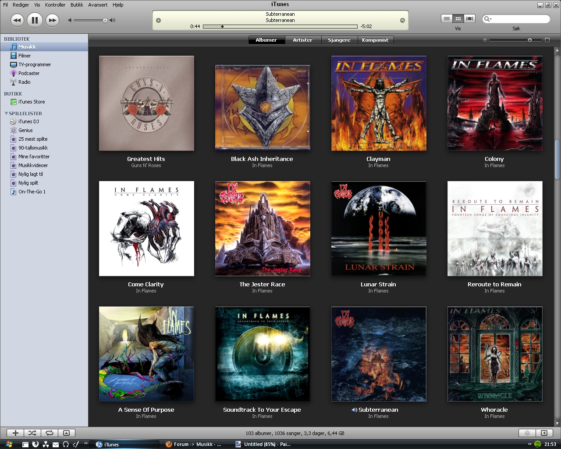Select the Reroute to Remain album cover
The height and width of the screenshot is (449, 561).
(x=495, y=228)
